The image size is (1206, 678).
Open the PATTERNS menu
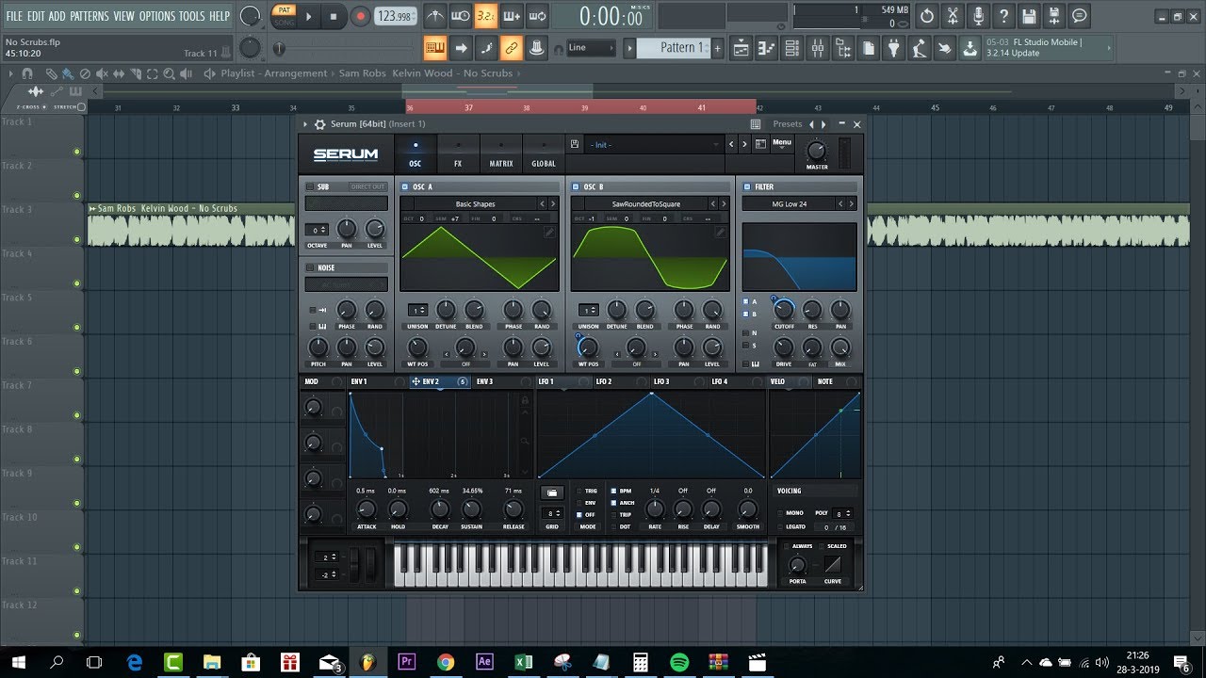(x=90, y=16)
